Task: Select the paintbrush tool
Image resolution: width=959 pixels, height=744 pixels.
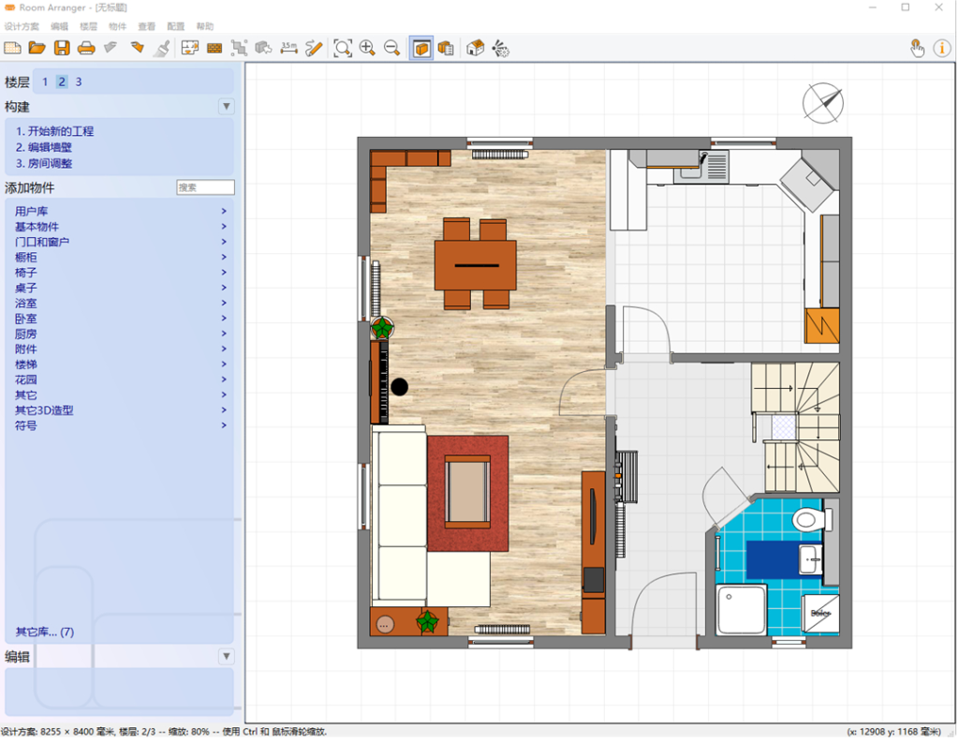Action: [162, 49]
